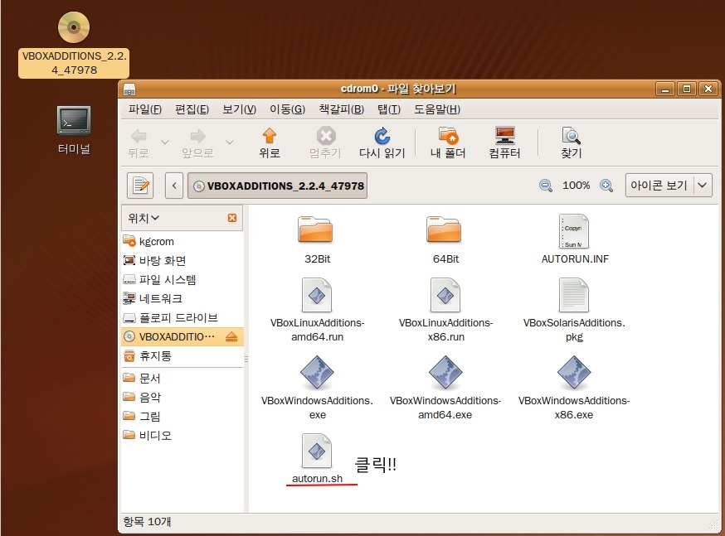Select the VBoxWindowsAdditions.exe file icon
This screenshot has width=725, height=536.
[x=317, y=373]
